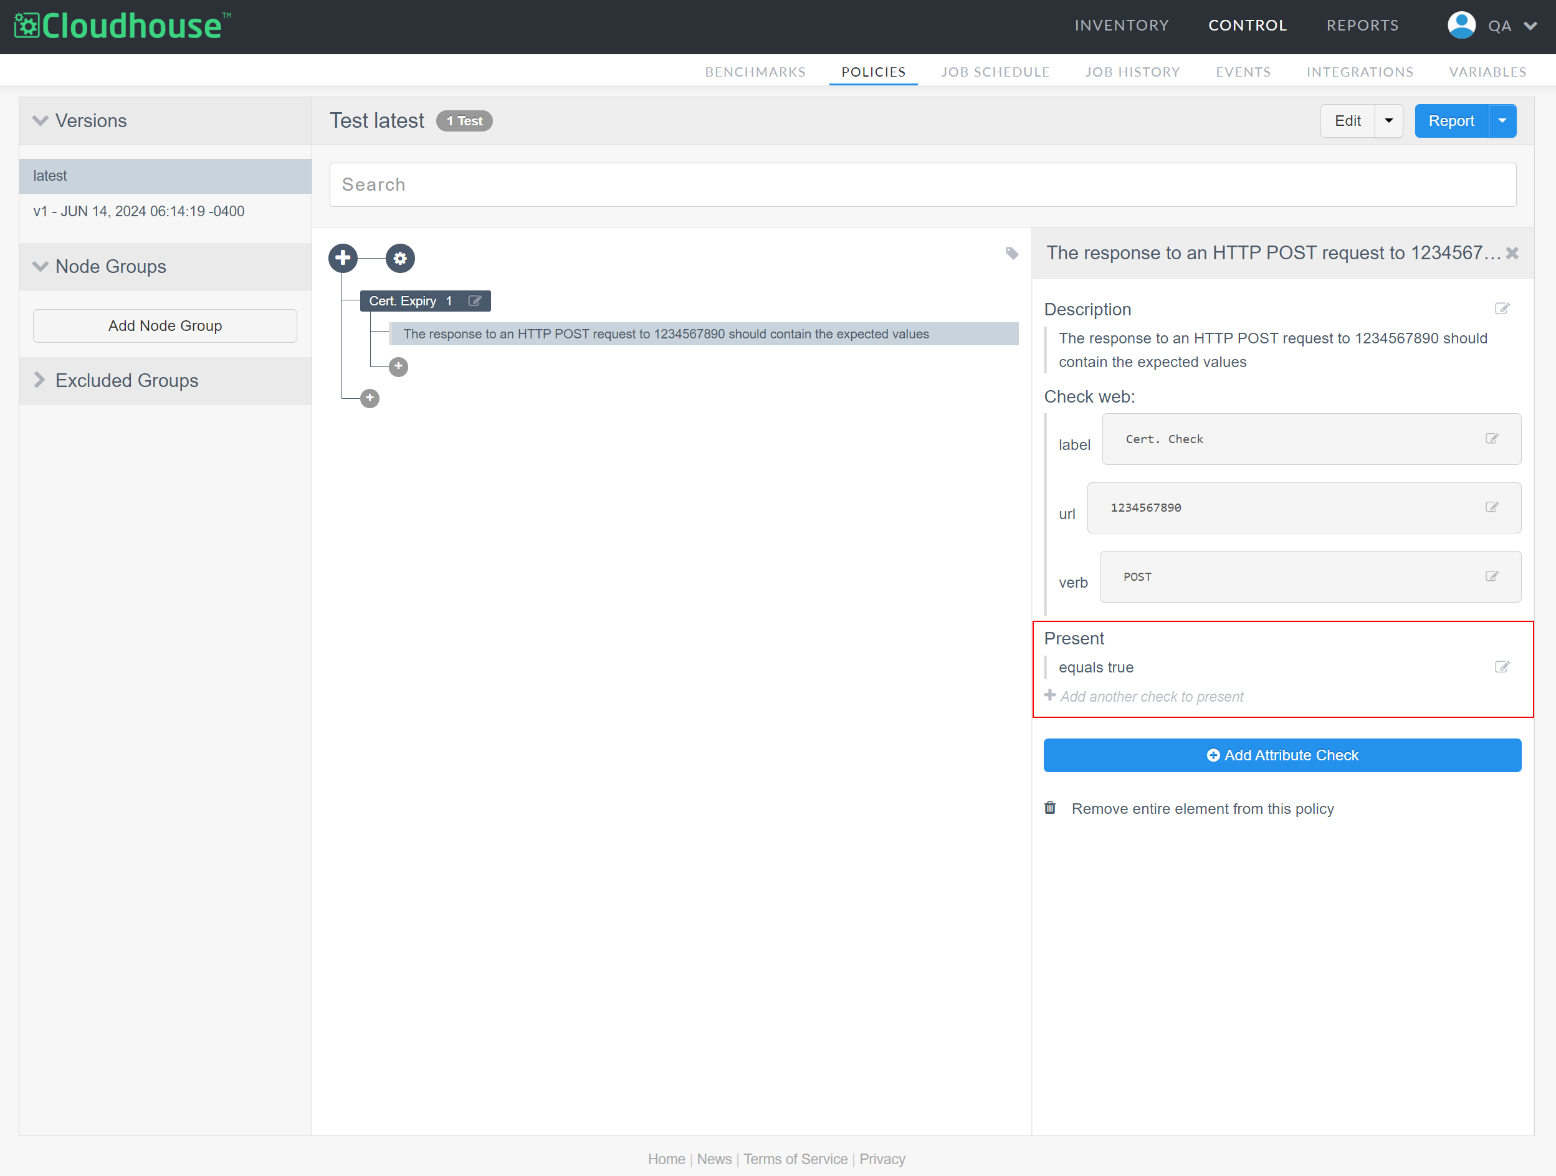The height and width of the screenshot is (1176, 1556).
Task: Expand the Excluded Groups section
Action: pos(39,380)
